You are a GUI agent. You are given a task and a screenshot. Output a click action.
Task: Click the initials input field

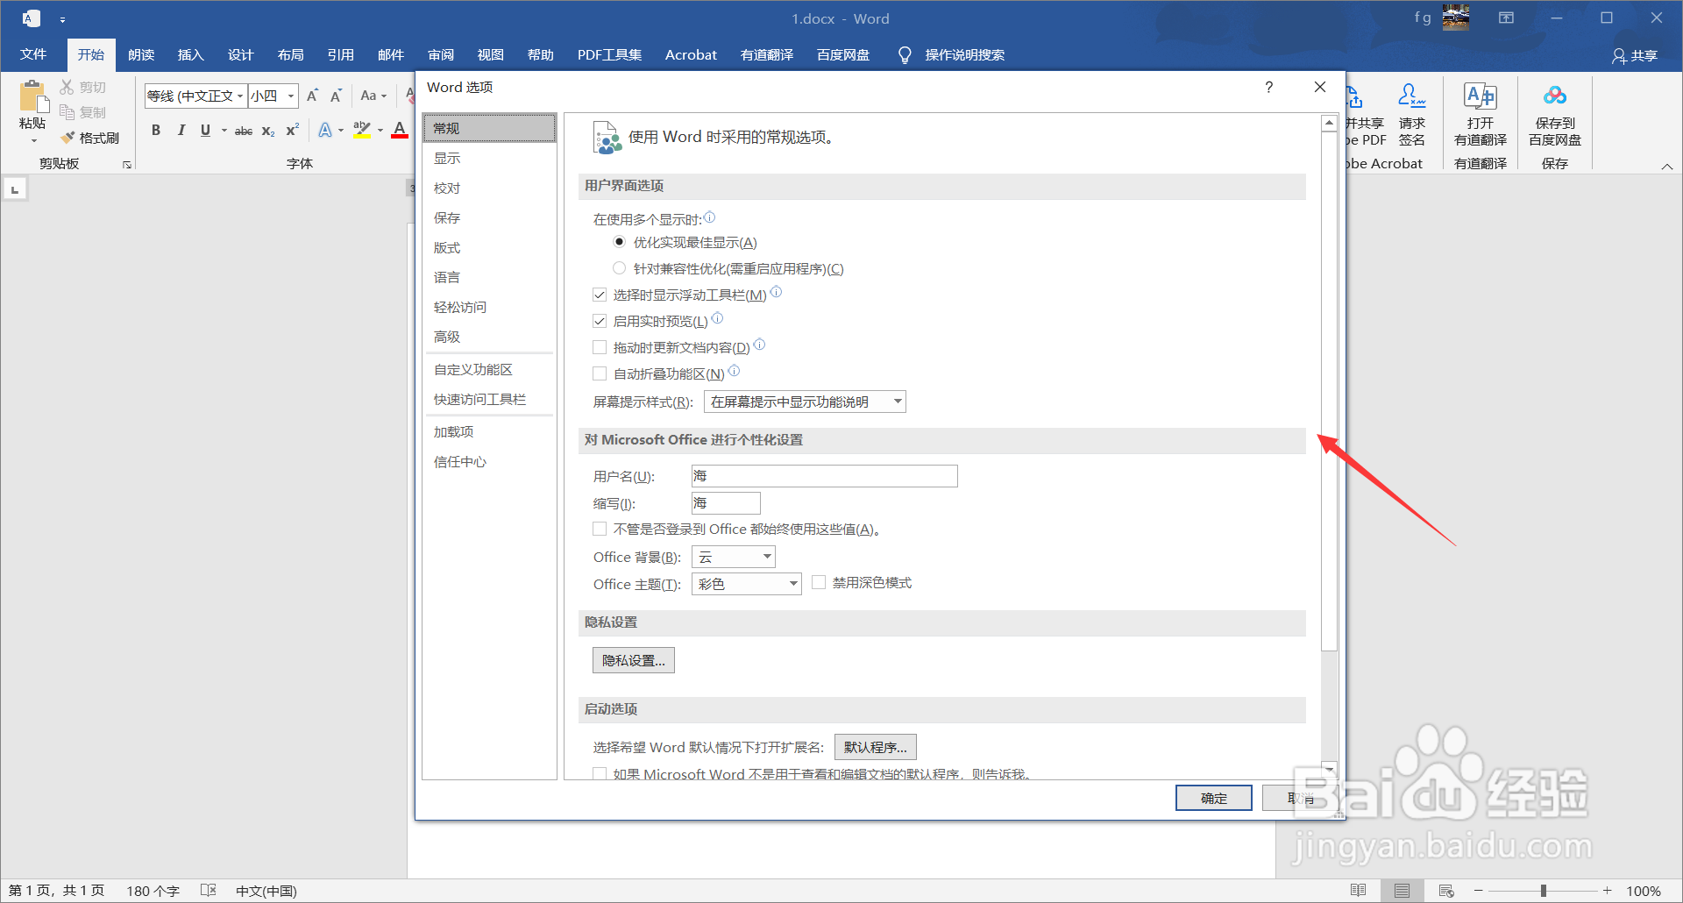pyautogui.click(x=726, y=502)
